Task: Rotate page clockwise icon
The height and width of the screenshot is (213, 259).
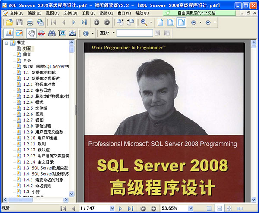Action: click(x=120, y=22)
